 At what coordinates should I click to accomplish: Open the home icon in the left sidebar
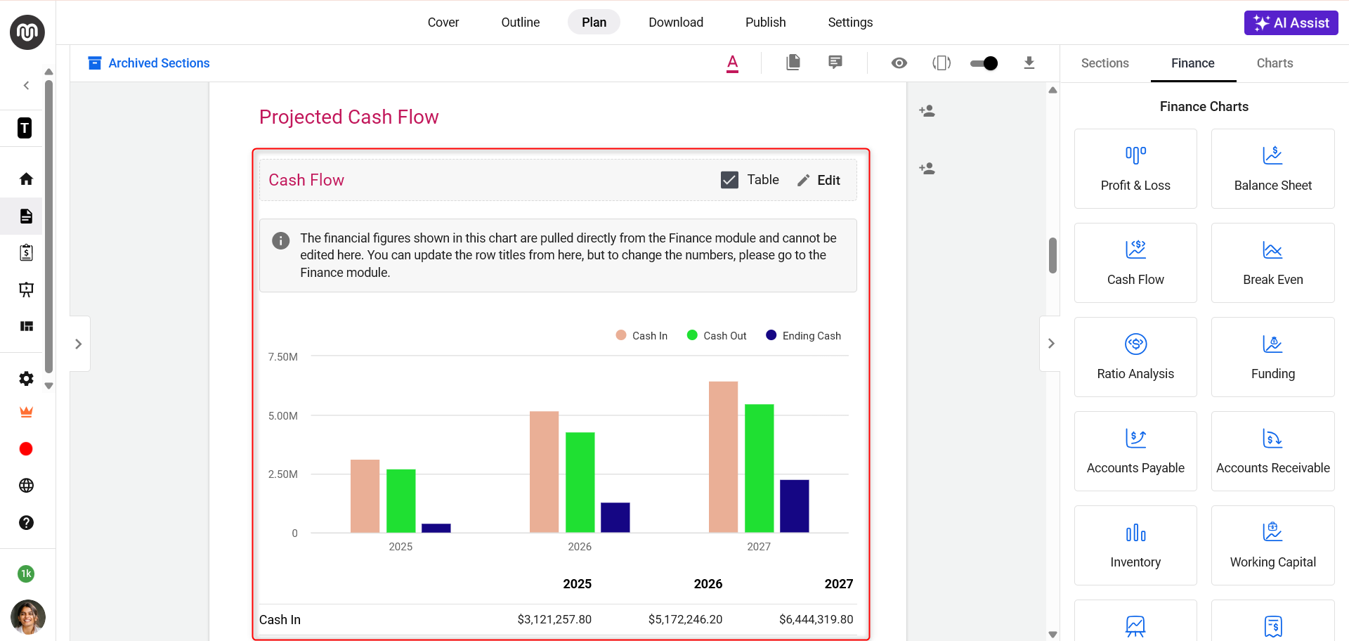tap(26, 179)
